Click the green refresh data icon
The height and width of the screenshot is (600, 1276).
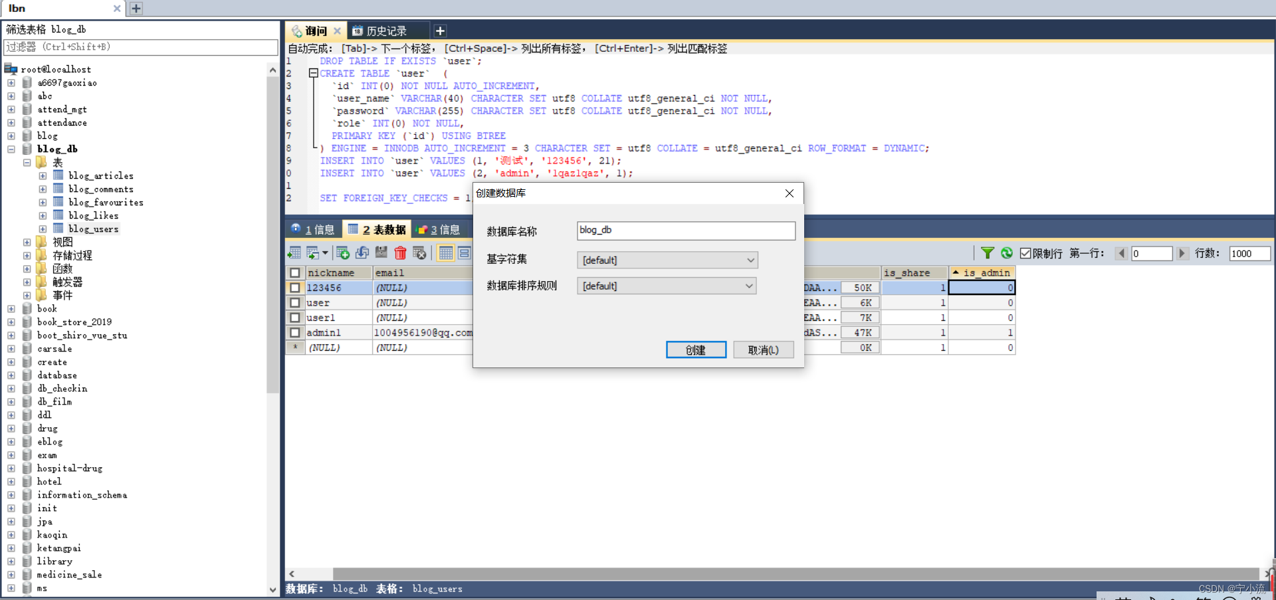1007,253
